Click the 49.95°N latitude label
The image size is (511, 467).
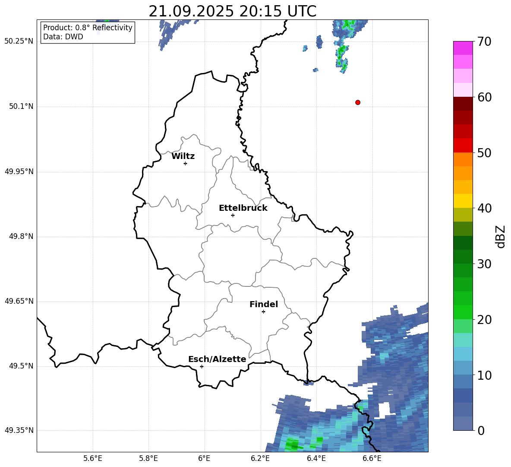coord(19,172)
